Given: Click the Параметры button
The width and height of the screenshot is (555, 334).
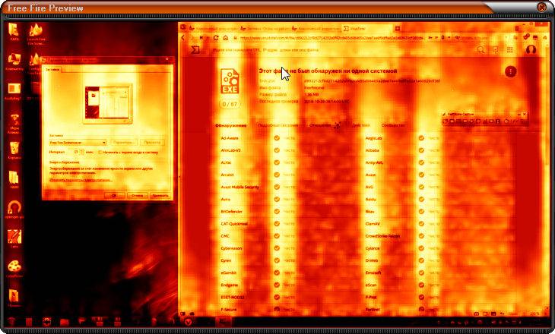Looking at the screenshot, I should [x=124, y=143].
